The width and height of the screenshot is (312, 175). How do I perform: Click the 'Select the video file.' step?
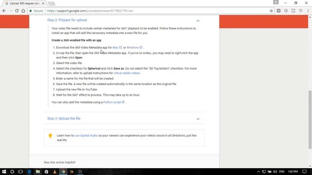coord(69,63)
